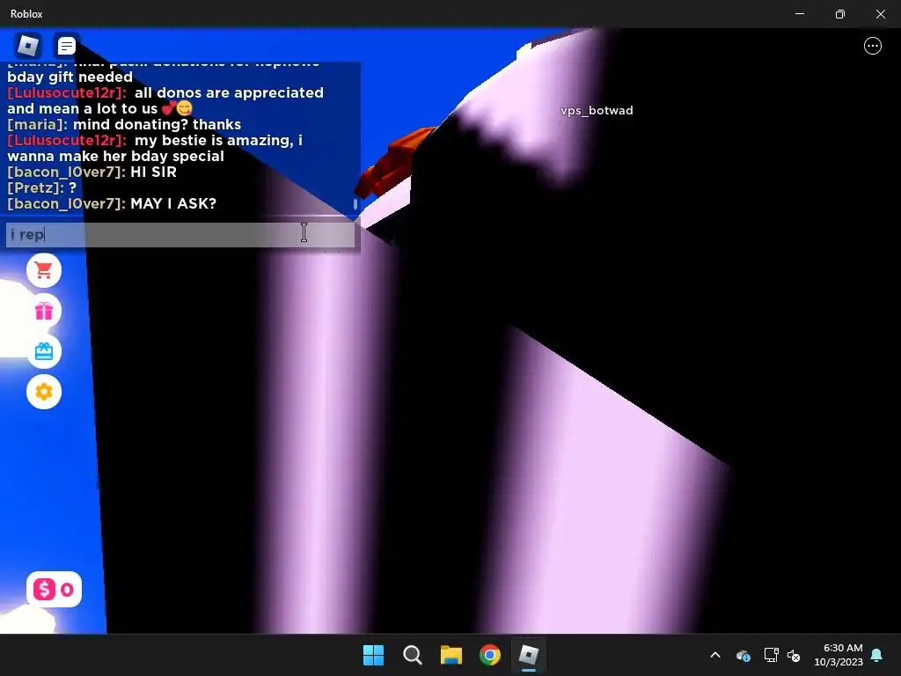Open File Explorer from the taskbar
The height and width of the screenshot is (676, 901).
pyautogui.click(x=451, y=655)
